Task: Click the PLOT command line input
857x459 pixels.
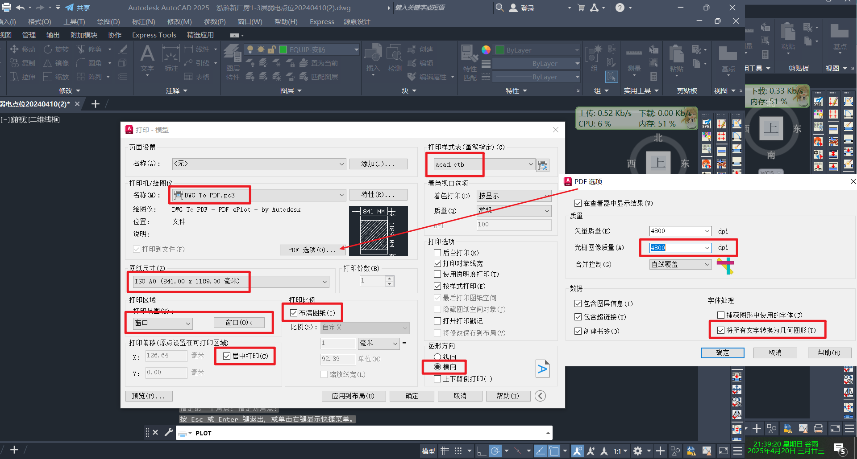Action: click(364, 433)
